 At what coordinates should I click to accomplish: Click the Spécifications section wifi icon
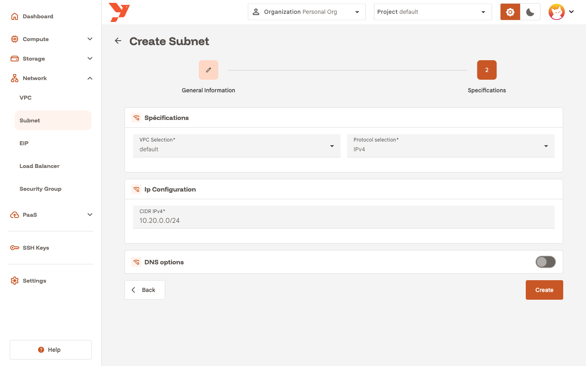tap(136, 118)
